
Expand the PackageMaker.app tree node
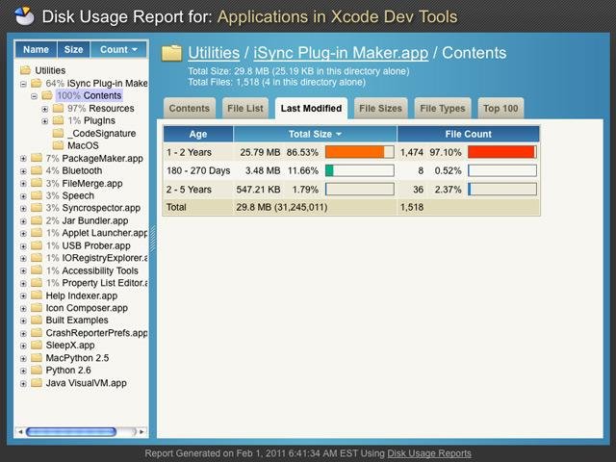click(23, 159)
